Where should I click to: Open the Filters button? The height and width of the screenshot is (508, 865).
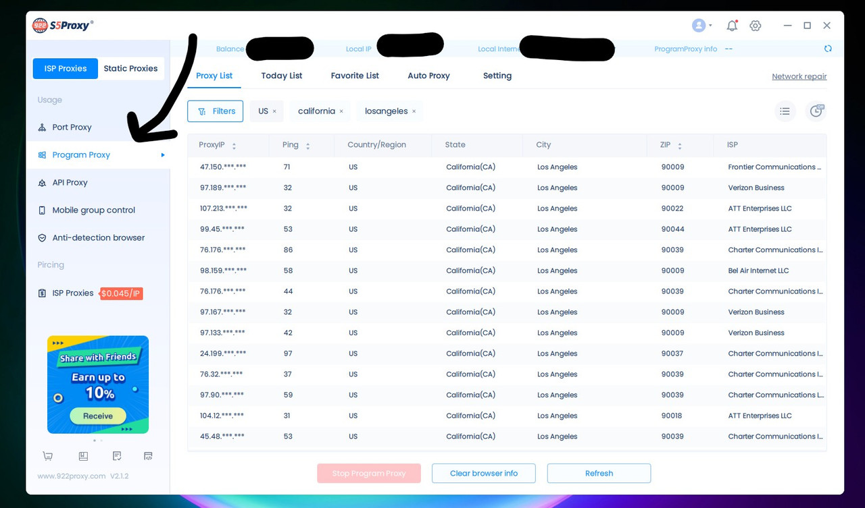[215, 111]
